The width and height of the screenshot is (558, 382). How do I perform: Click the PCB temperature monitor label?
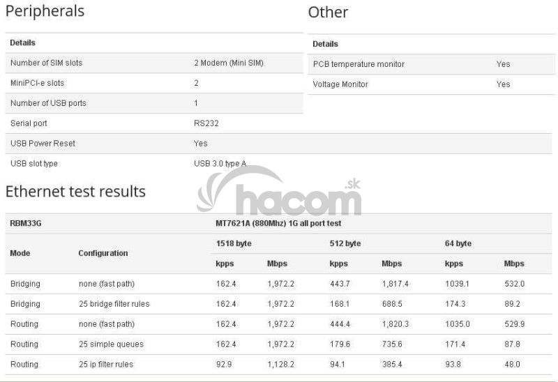coord(359,64)
